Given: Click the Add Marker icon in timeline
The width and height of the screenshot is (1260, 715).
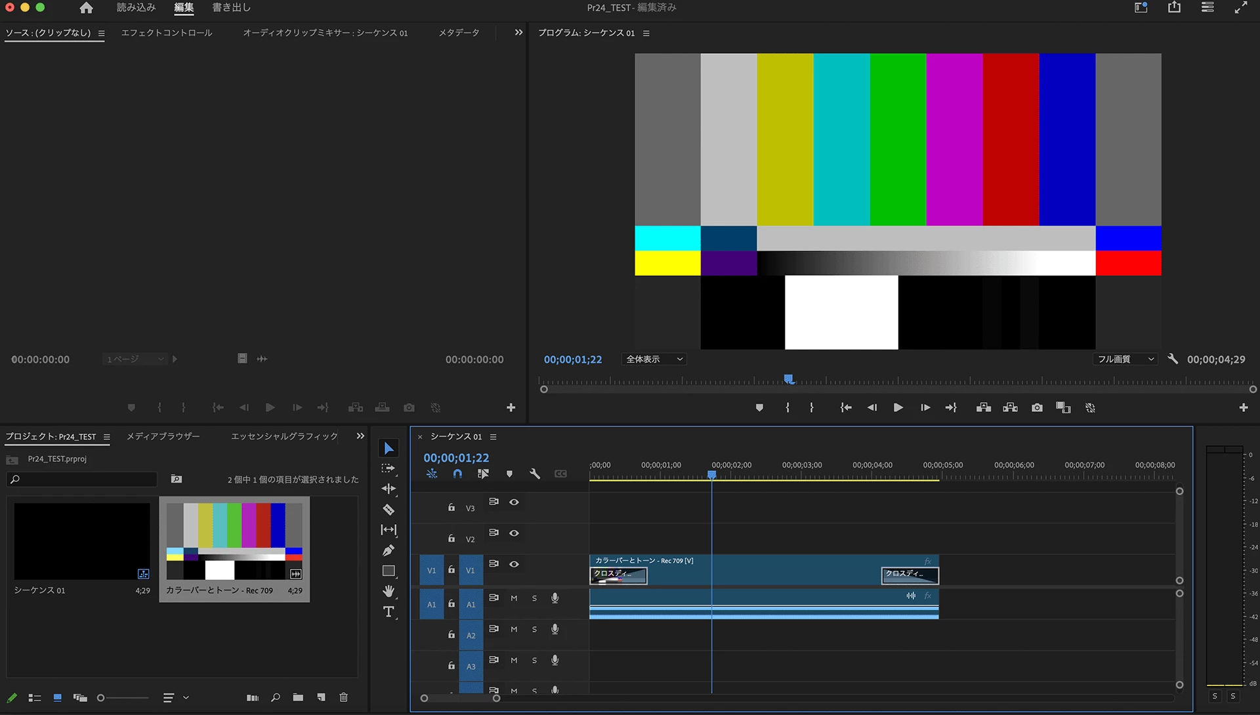Looking at the screenshot, I should pyautogui.click(x=509, y=474).
